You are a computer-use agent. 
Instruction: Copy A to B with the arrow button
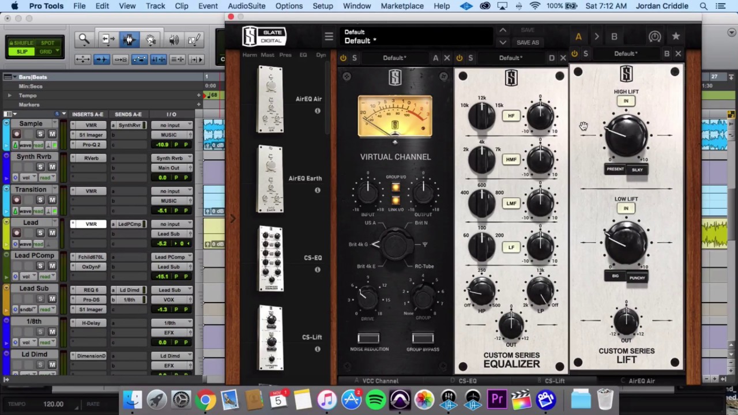[x=596, y=37]
